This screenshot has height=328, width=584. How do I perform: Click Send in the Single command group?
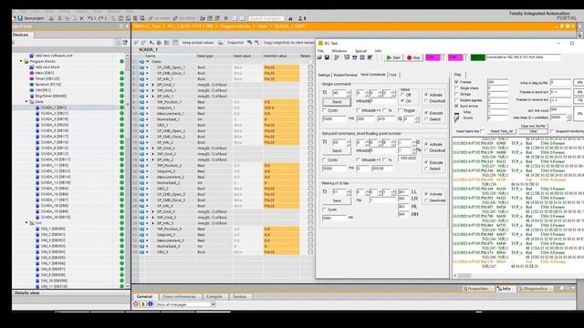(337, 102)
